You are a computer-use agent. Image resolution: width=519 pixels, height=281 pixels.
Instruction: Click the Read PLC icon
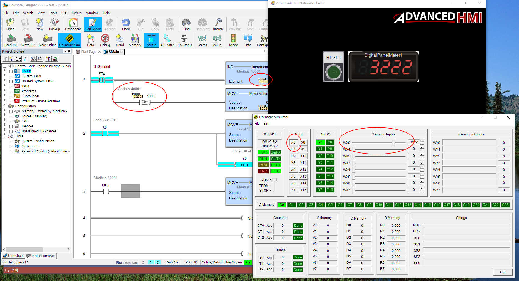(x=11, y=40)
